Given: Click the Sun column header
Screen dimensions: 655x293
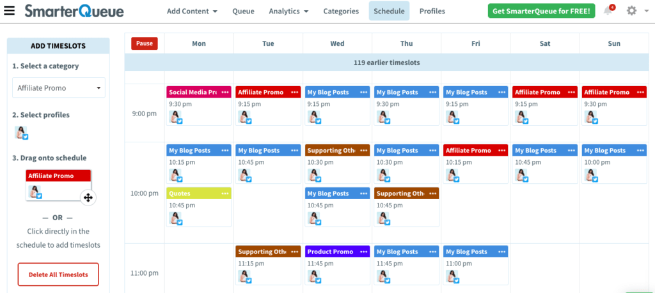Looking at the screenshot, I should point(614,43).
